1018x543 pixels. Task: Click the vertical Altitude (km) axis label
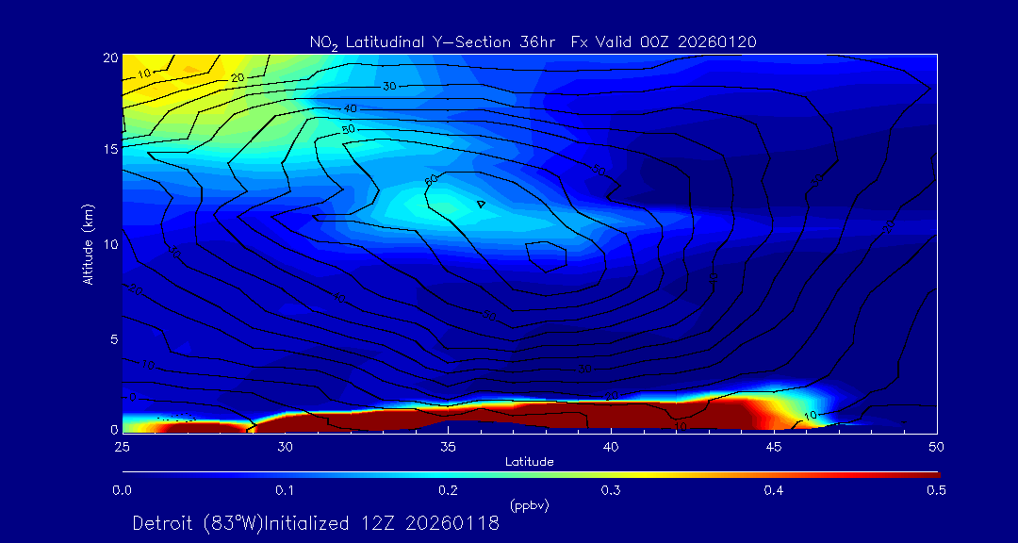pos(88,243)
